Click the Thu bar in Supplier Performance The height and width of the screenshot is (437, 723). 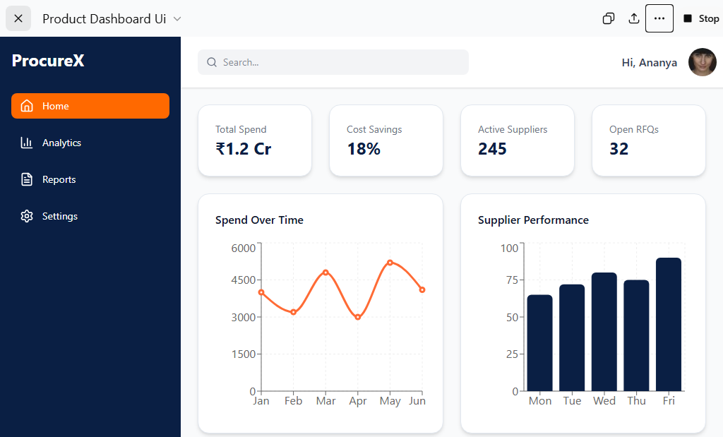(x=636, y=335)
